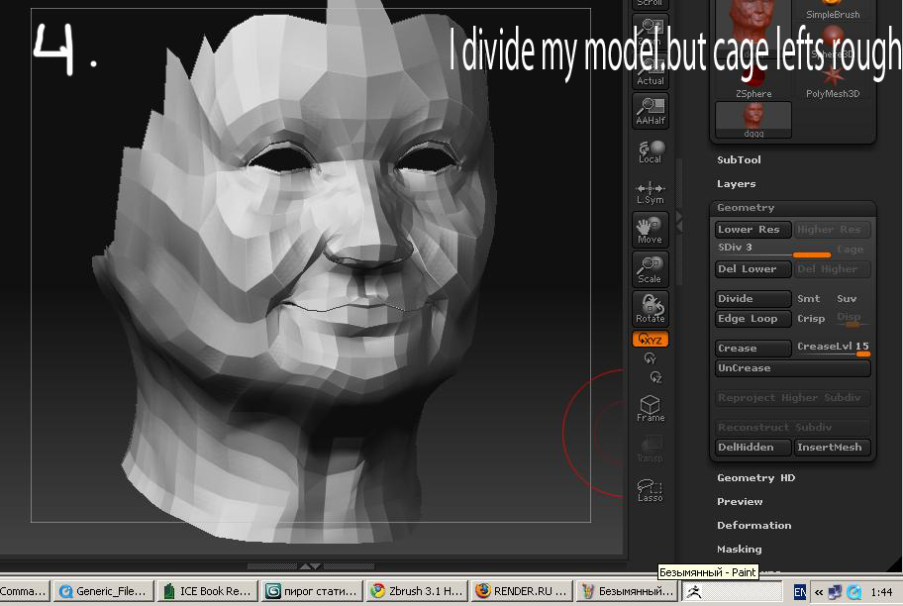
Task: Expand the Layers section
Action: (736, 184)
